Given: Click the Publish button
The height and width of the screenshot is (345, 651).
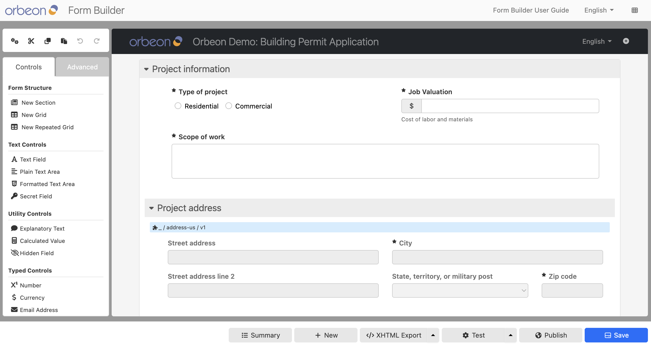Looking at the screenshot, I should tap(551, 335).
